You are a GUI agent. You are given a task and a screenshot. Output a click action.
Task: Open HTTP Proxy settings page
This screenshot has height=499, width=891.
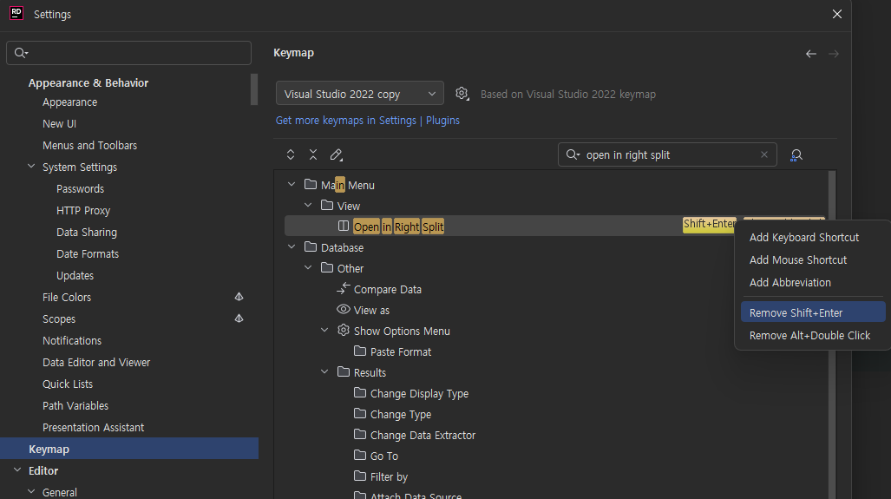[x=83, y=210]
